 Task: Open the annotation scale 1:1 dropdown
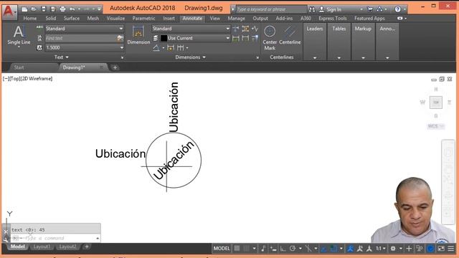381,249
